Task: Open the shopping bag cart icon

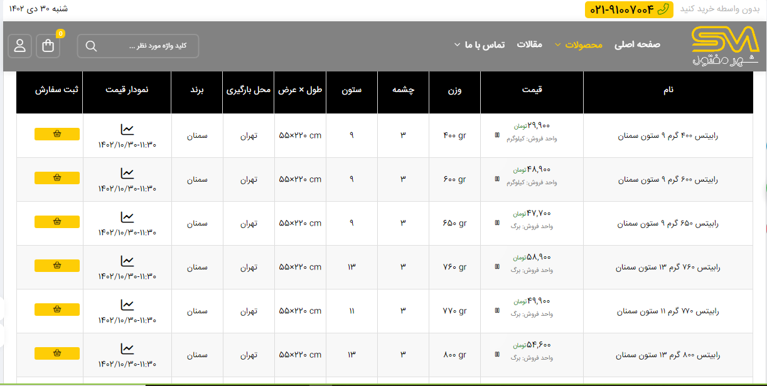Action: [x=48, y=46]
